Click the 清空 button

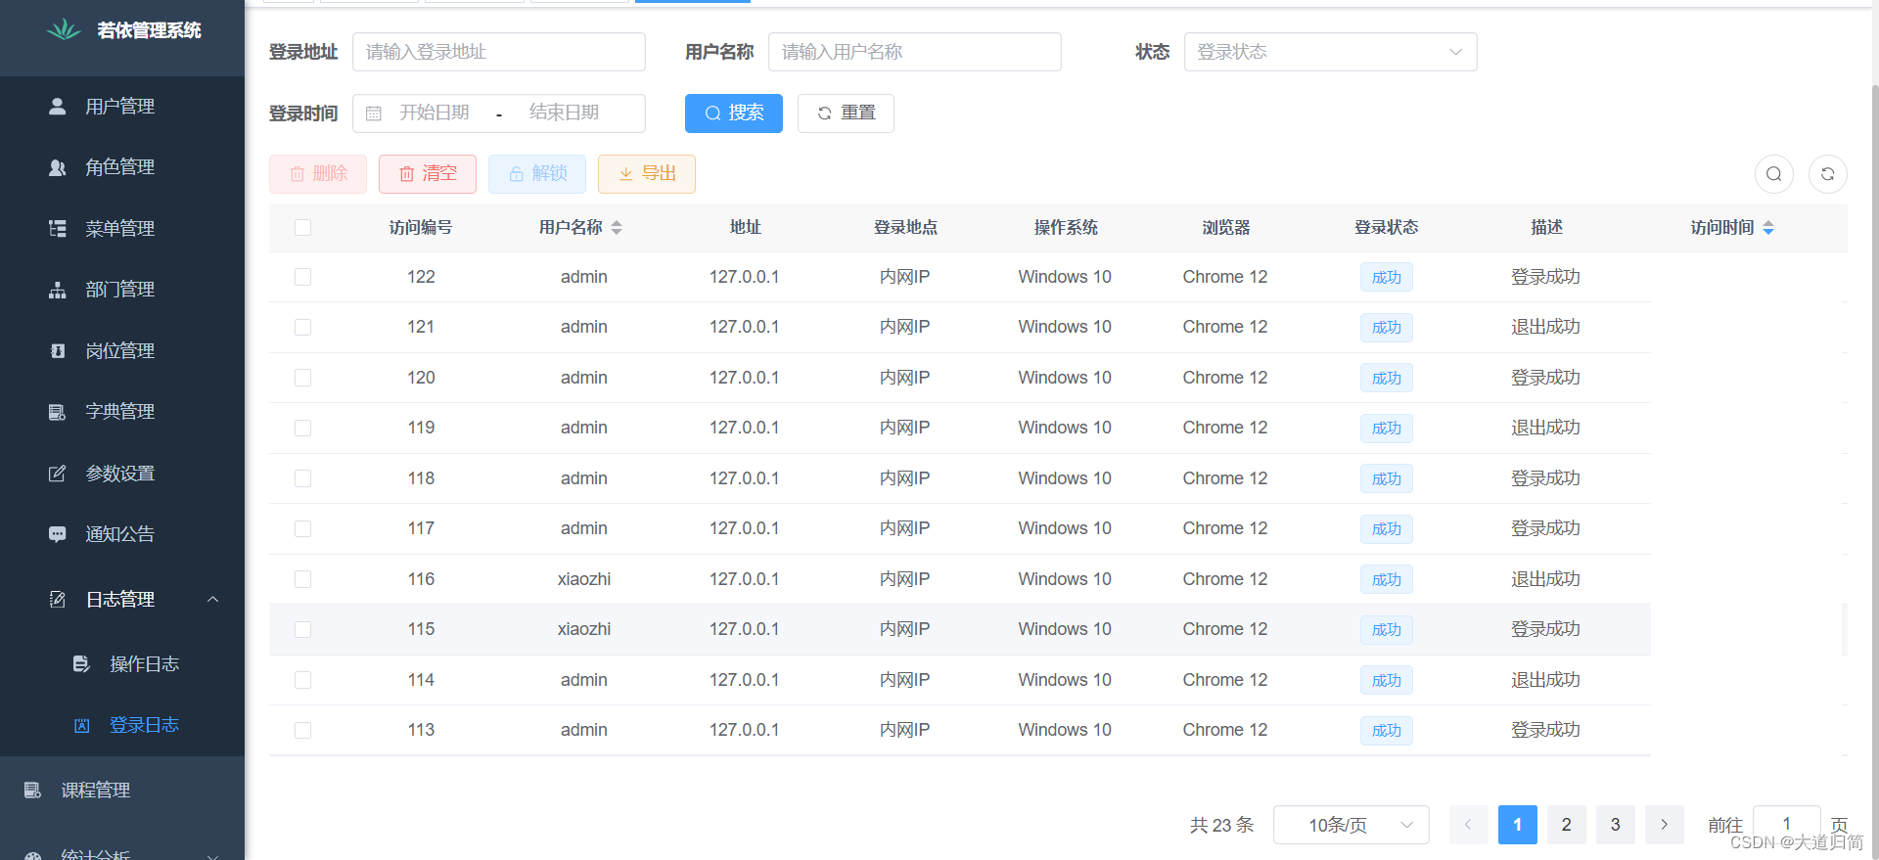point(428,174)
